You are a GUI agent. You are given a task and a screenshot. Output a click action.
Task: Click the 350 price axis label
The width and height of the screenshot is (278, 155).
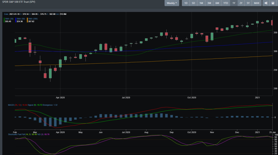pos(275,33)
